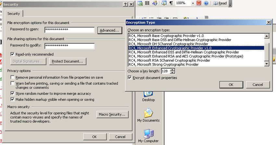This screenshot has height=145, width=276.
Task: Cancel the Security dialog
Action: [x=120, y=137]
